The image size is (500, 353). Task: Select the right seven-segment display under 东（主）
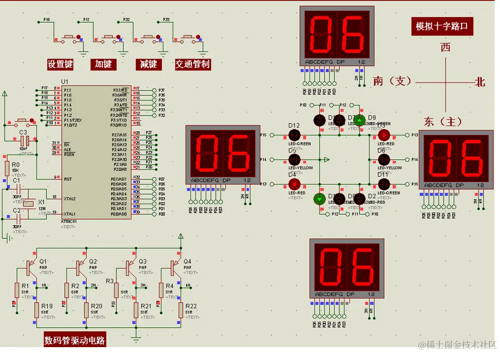pyautogui.click(x=456, y=160)
